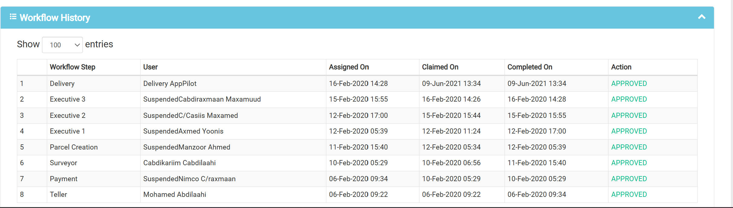Sort by the Action column header
The width and height of the screenshot is (733, 208).
[x=621, y=67]
